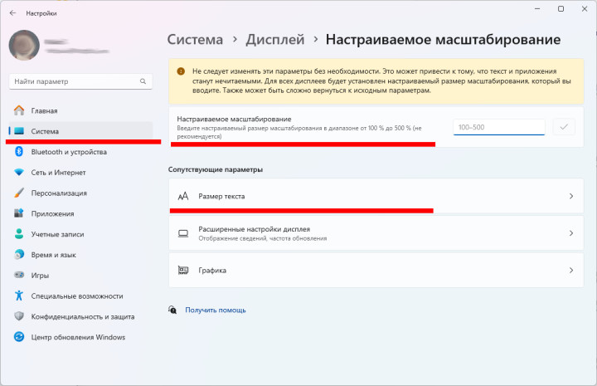Click the custom scaling 100–500 input field
Screen dimensions: 597x386
point(499,127)
